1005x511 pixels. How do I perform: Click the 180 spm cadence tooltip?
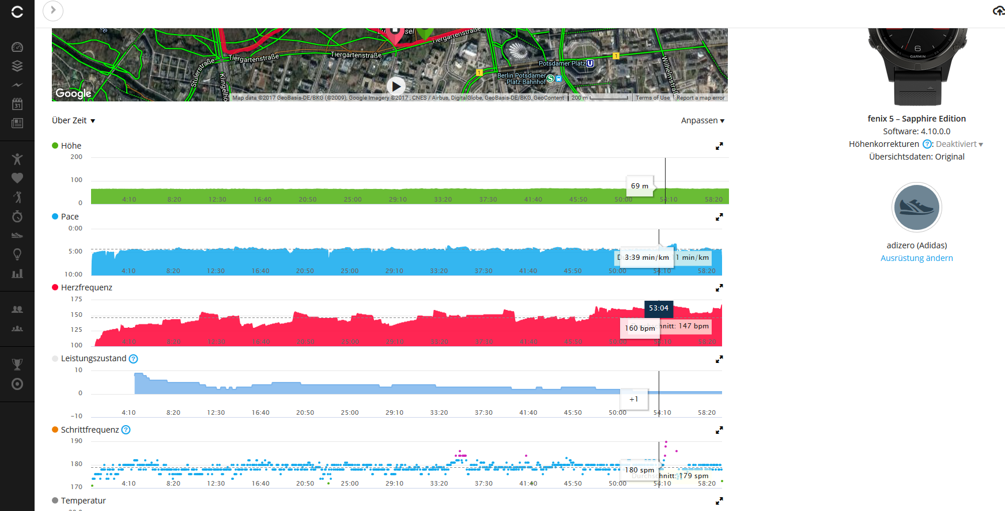pyautogui.click(x=640, y=470)
